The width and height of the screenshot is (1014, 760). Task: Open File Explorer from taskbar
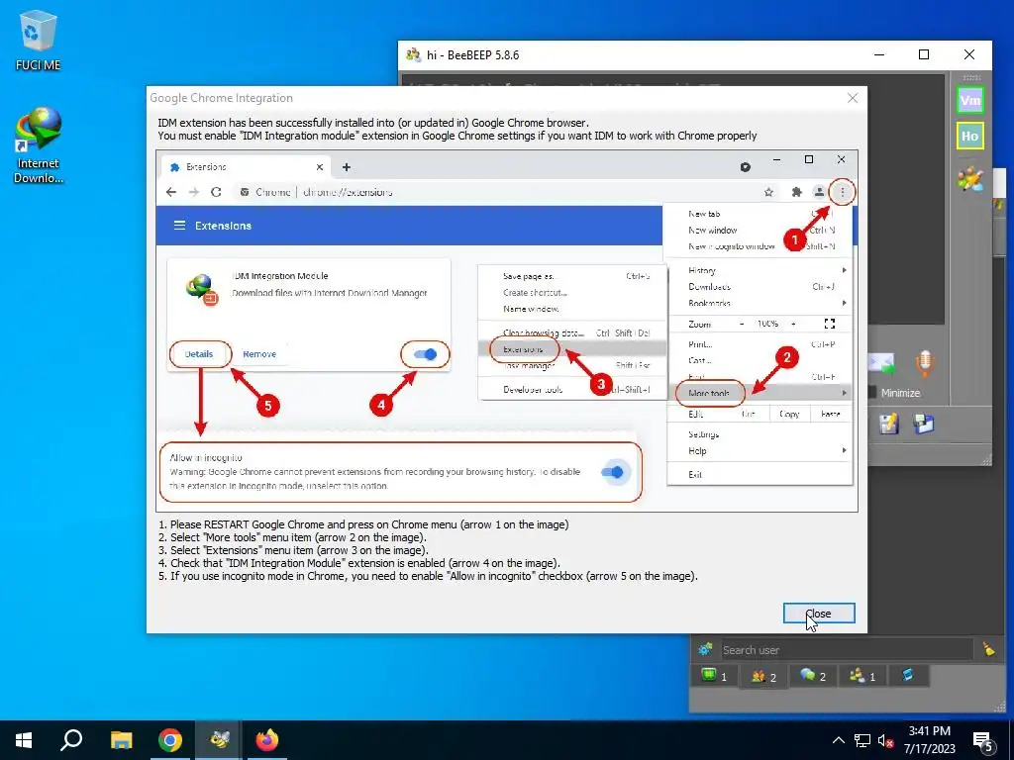tap(121, 740)
